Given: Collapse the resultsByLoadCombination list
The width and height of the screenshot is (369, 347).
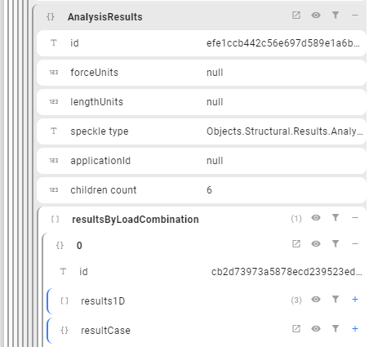Looking at the screenshot, I should click(355, 218).
